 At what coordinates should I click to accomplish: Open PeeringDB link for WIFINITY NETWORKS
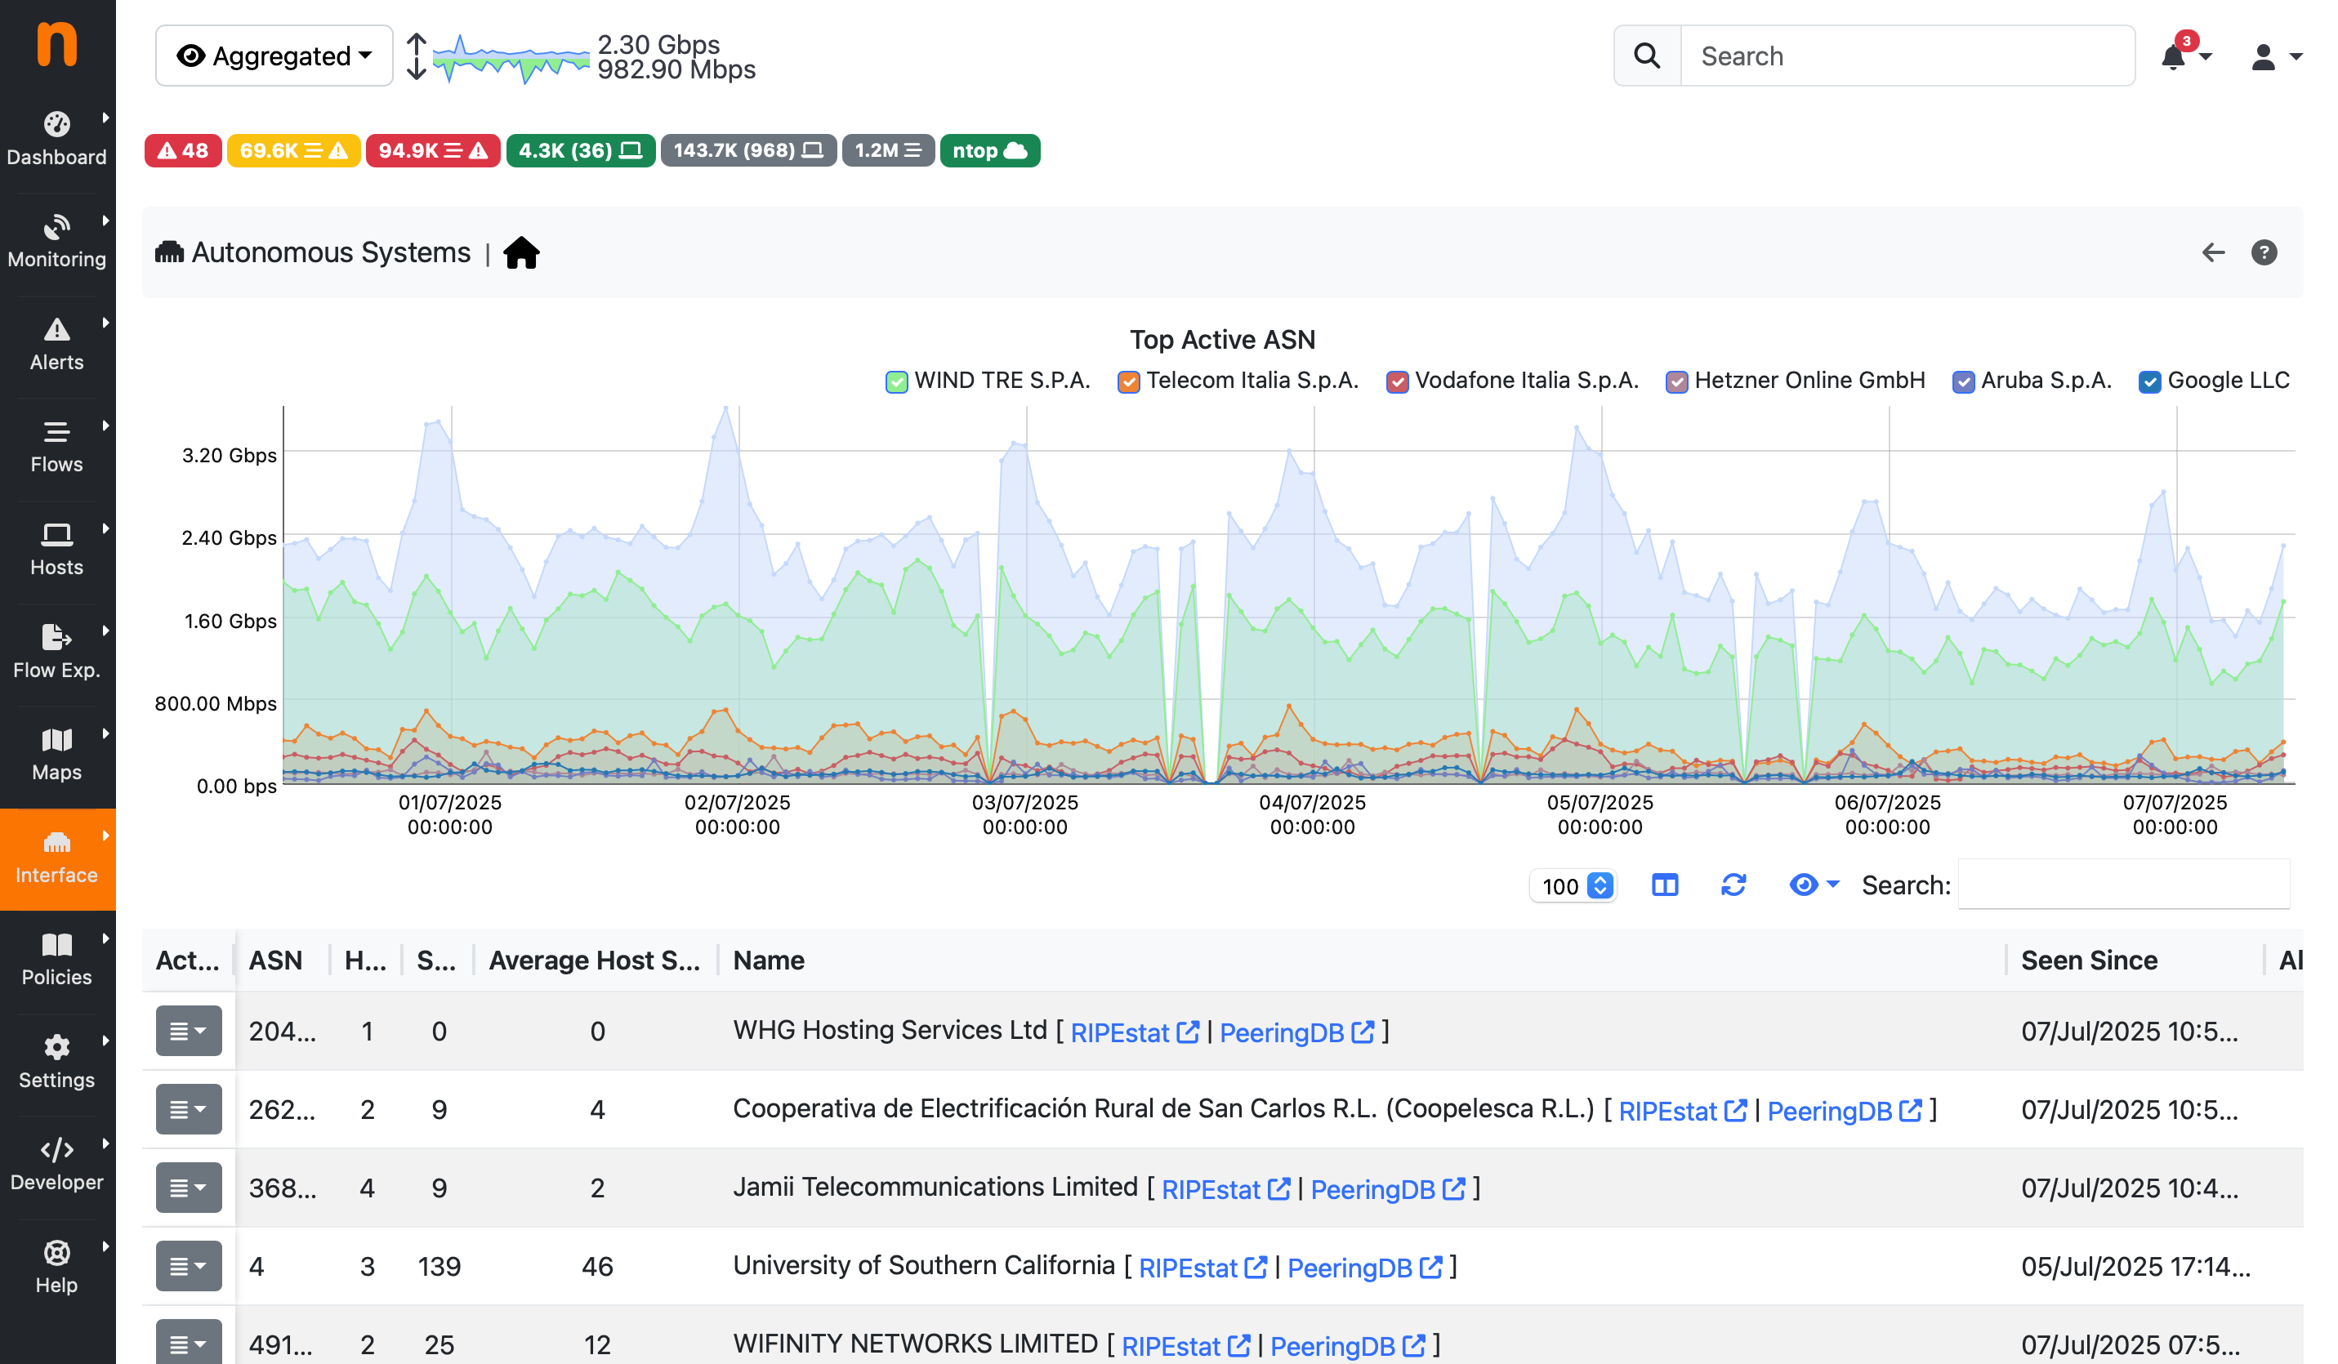pyautogui.click(x=1348, y=1345)
